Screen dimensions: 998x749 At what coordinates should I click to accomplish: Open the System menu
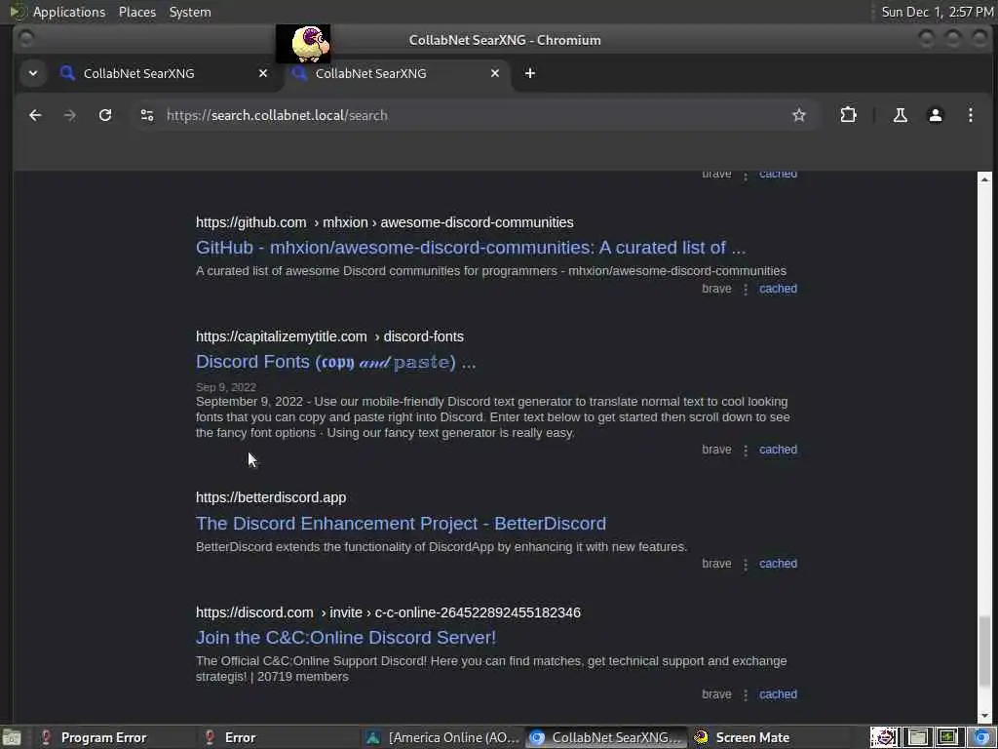pos(190,12)
